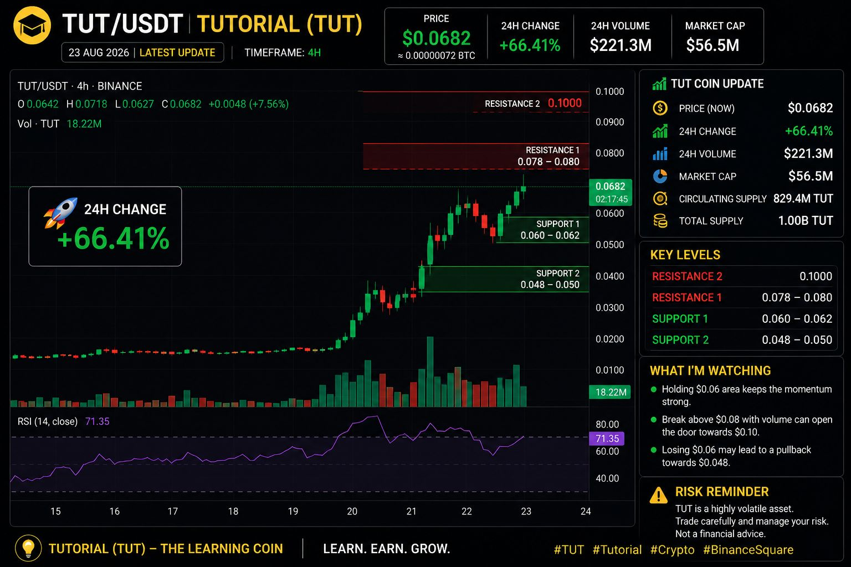Click the header MARKET CAP value $56.5M
Image resolution: width=851 pixels, height=567 pixels.
click(x=712, y=45)
